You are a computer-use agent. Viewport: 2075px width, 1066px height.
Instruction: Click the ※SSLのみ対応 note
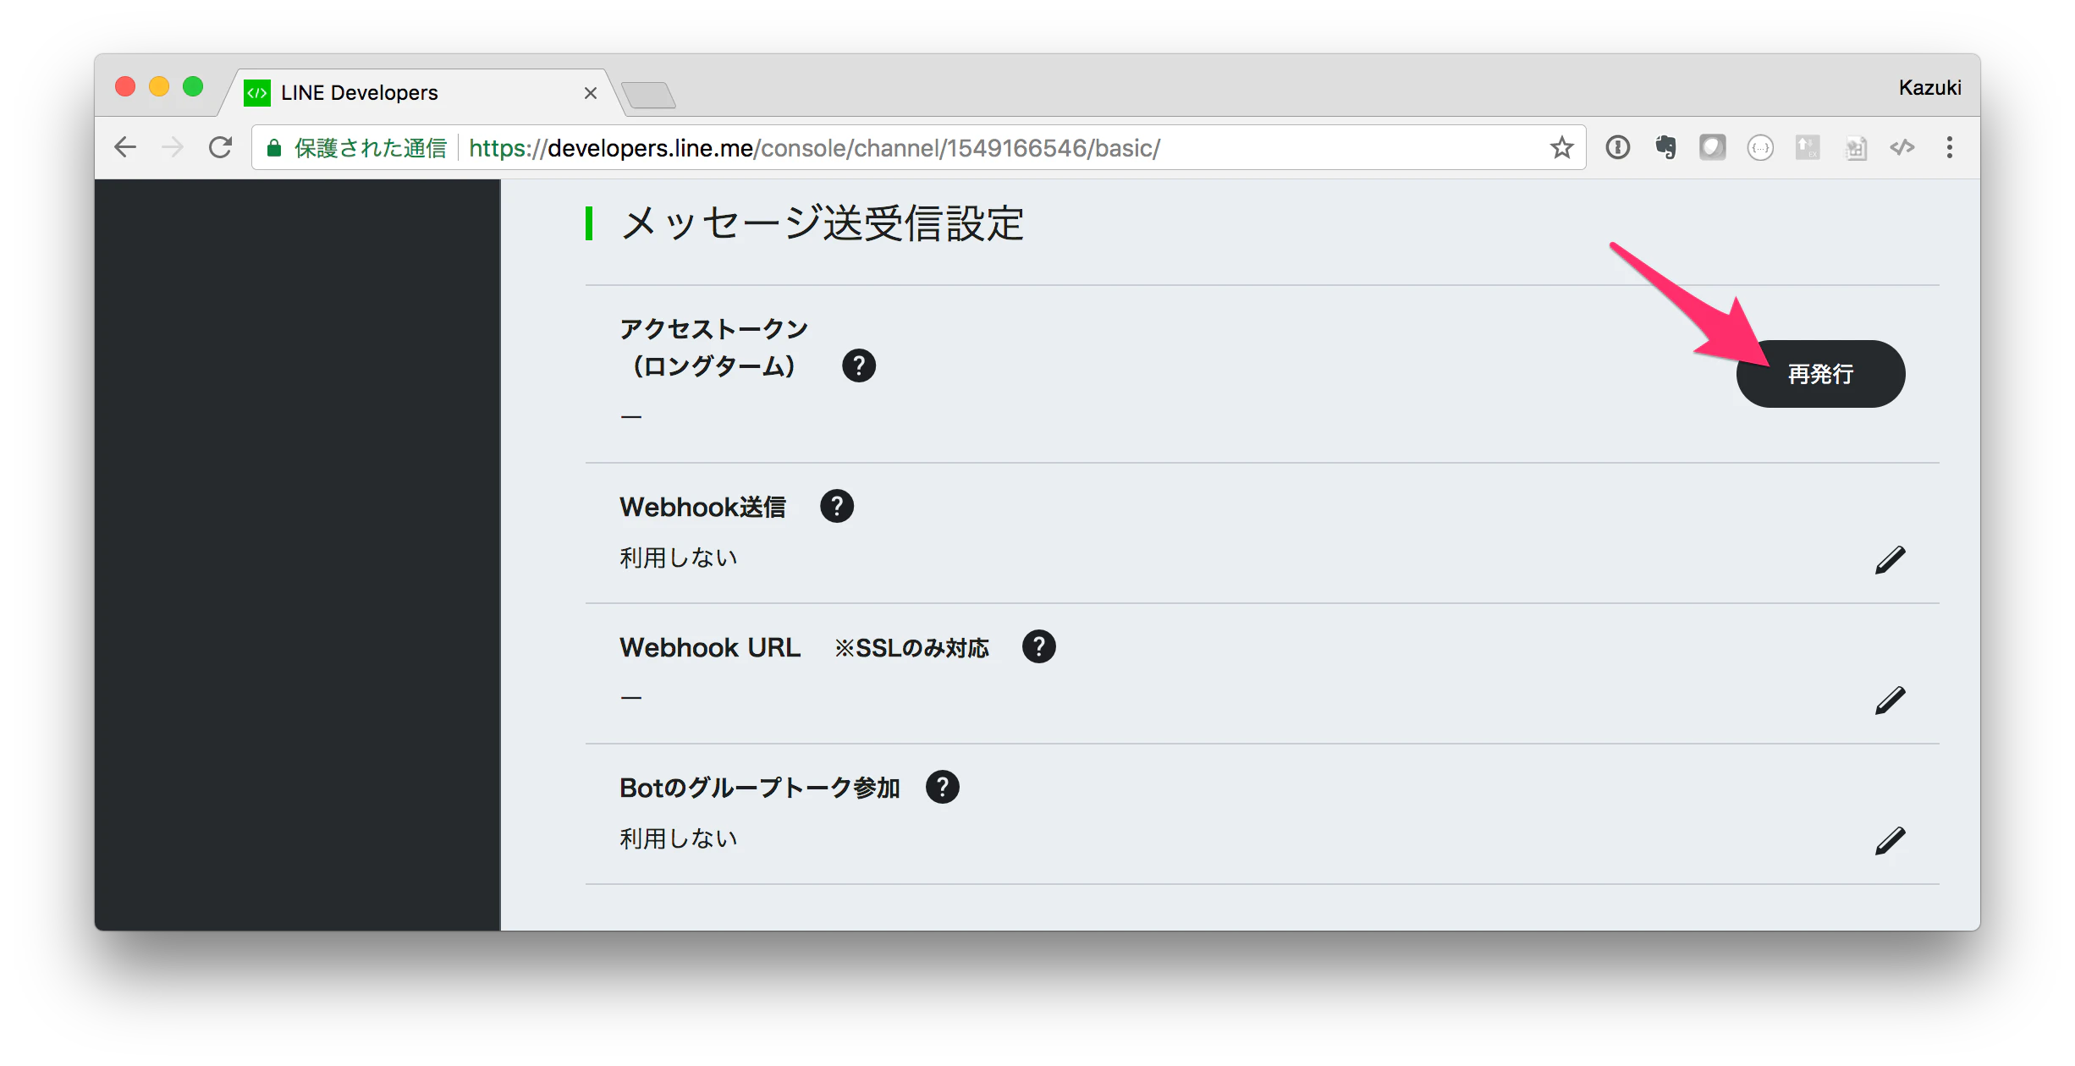[x=911, y=648]
